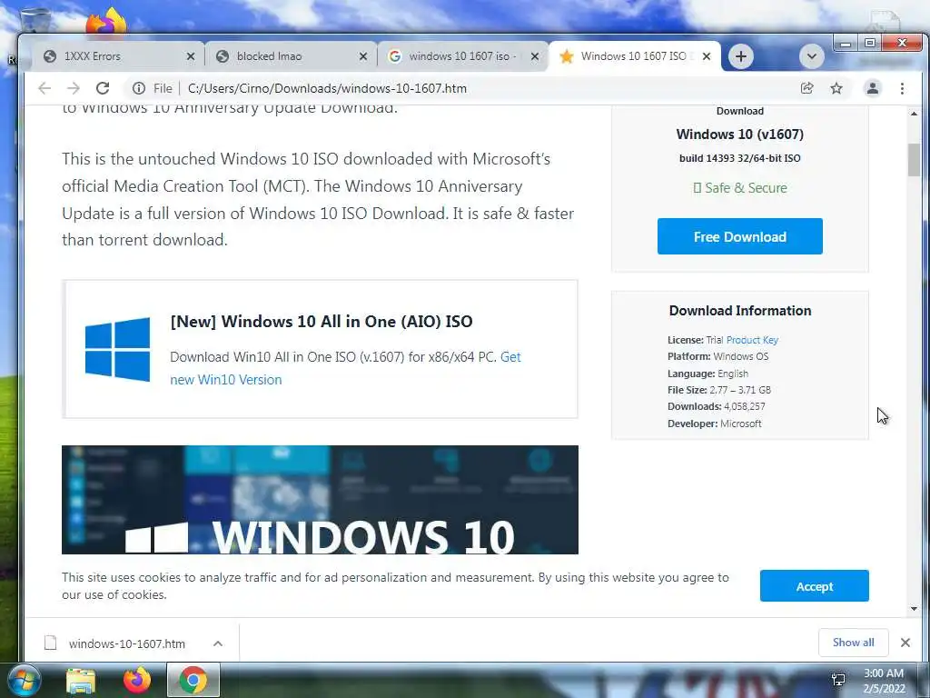Click Show all downloads
This screenshot has width=930, height=698.
[853, 643]
